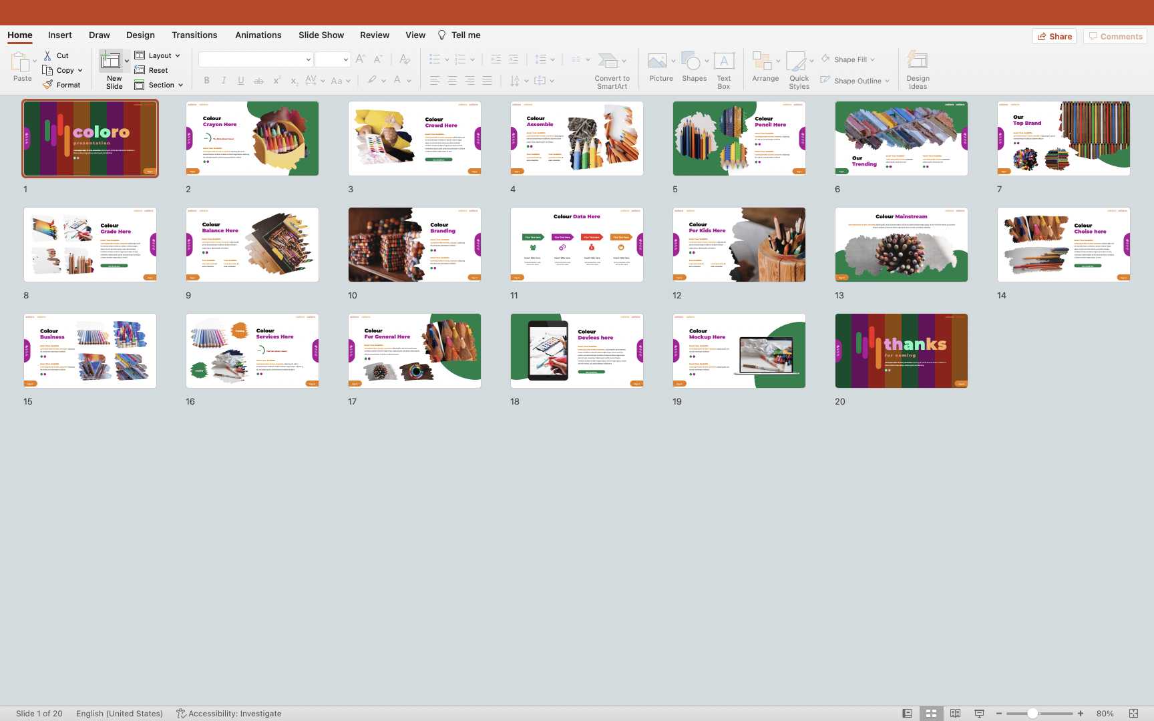Toggle italic text formatting

click(224, 81)
